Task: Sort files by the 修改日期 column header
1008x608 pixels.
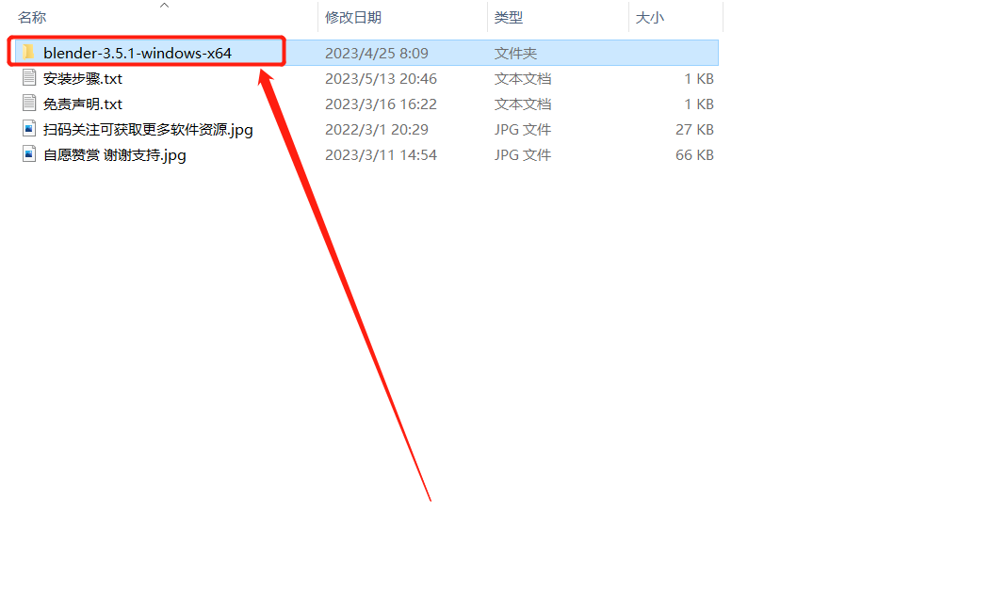Action: click(x=353, y=18)
